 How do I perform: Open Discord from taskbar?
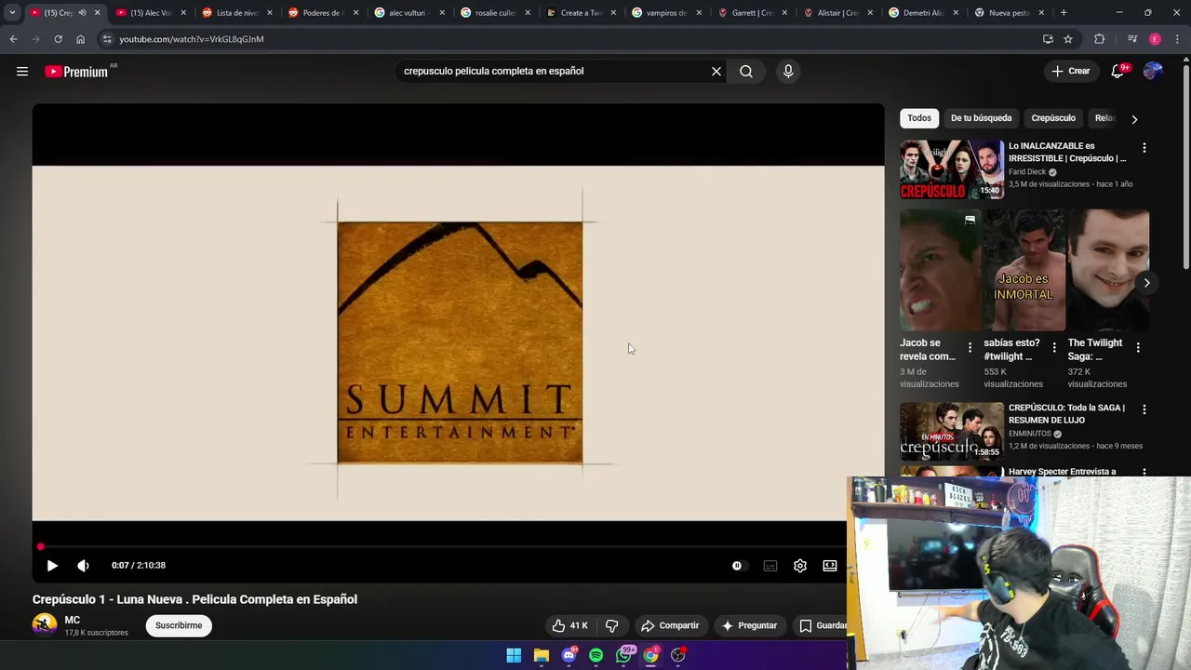point(569,655)
